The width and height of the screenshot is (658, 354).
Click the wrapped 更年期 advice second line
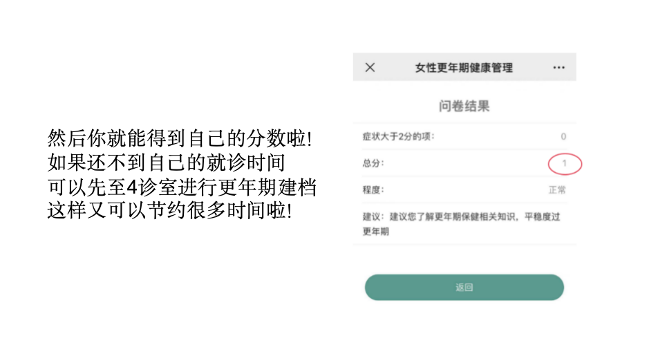(x=375, y=232)
